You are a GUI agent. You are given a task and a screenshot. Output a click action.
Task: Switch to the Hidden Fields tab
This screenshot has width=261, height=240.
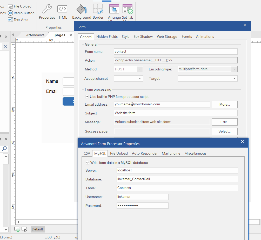pos(107,37)
